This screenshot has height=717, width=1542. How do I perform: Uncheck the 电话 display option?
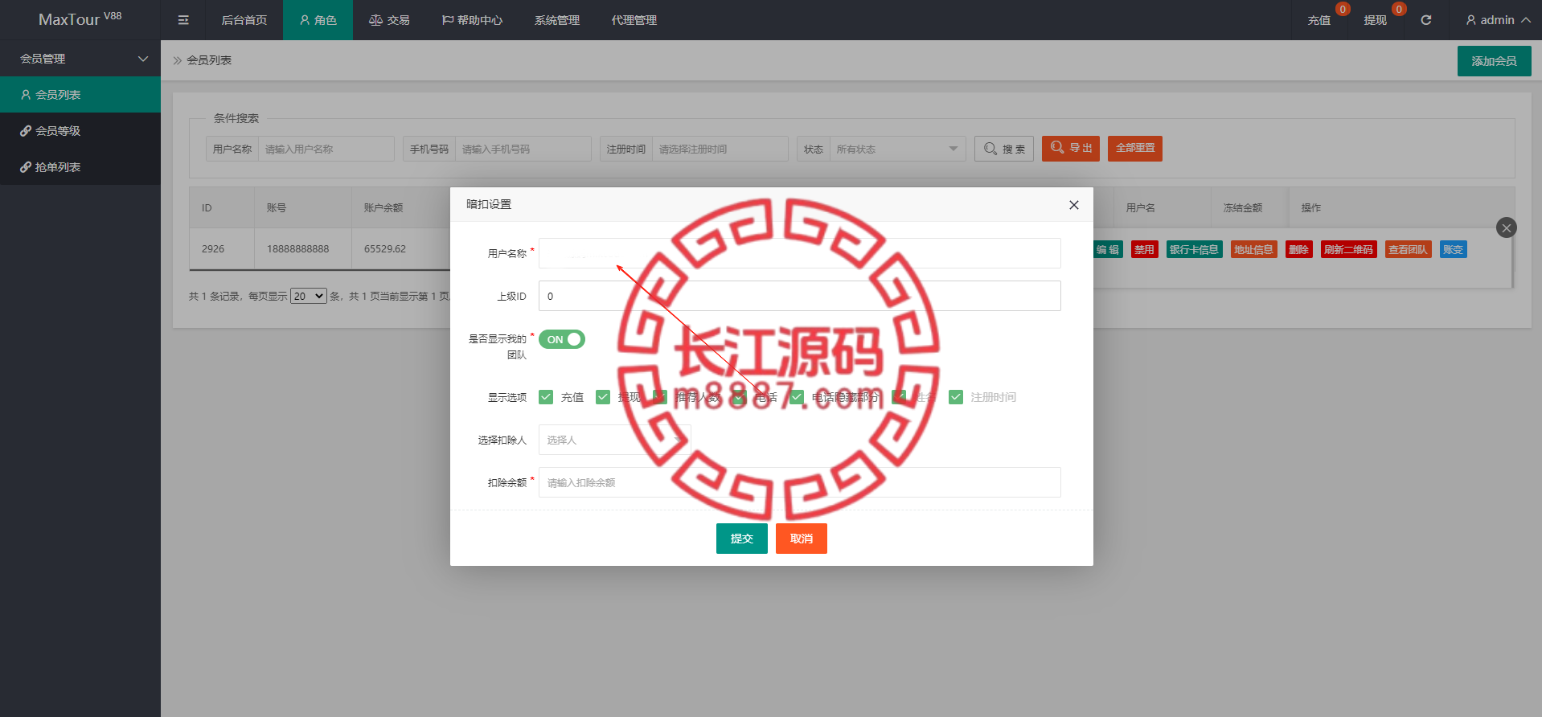(740, 397)
